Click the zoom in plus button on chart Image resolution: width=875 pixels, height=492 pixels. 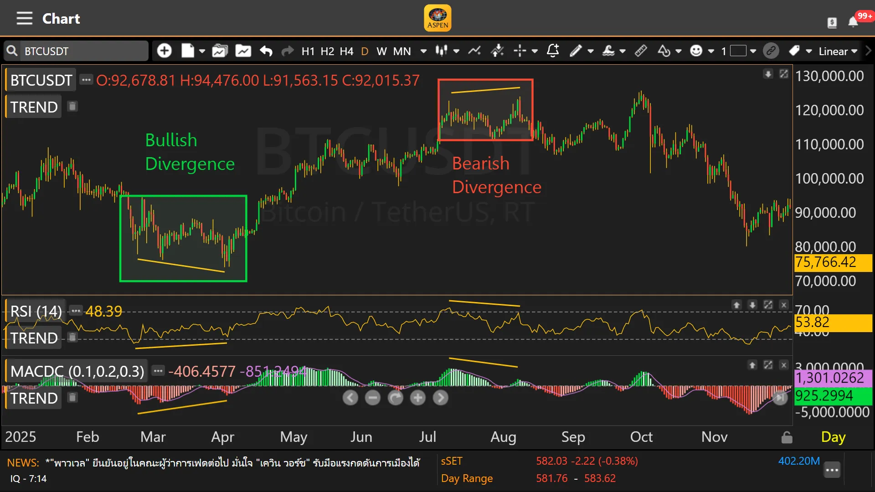point(417,398)
